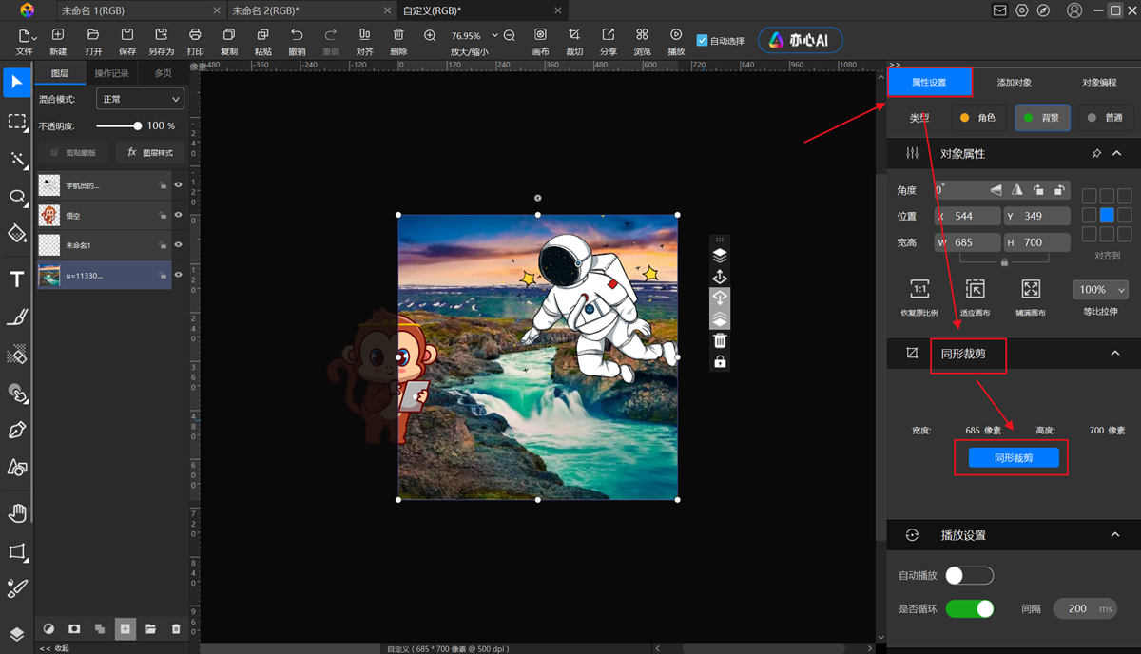Click the 撤销 undo icon
This screenshot has height=654, width=1141.
tap(297, 35)
